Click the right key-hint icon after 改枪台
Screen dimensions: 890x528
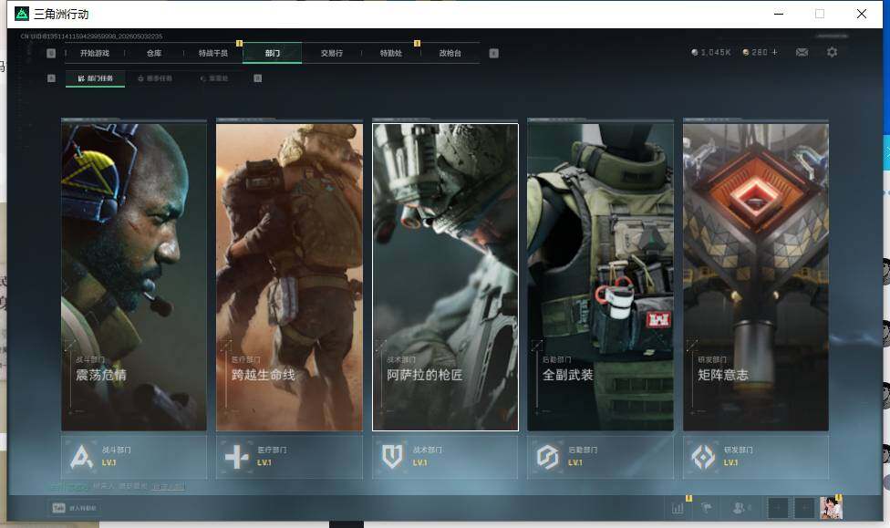click(494, 53)
